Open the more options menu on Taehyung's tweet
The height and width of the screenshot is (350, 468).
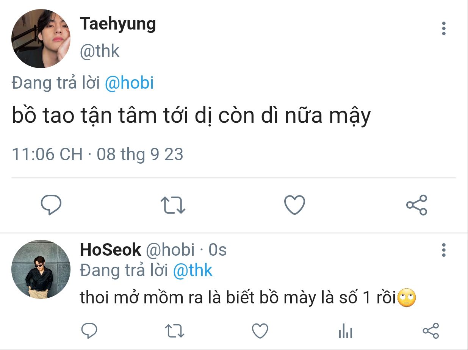click(x=443, y=29)
